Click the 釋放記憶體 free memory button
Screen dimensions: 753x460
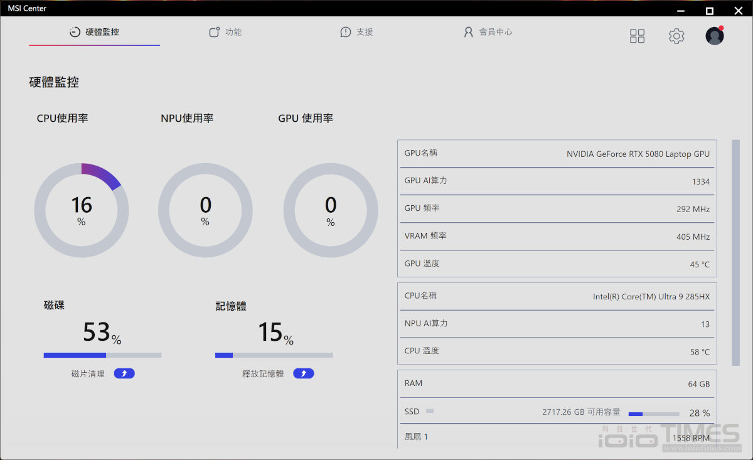(304, 373)
